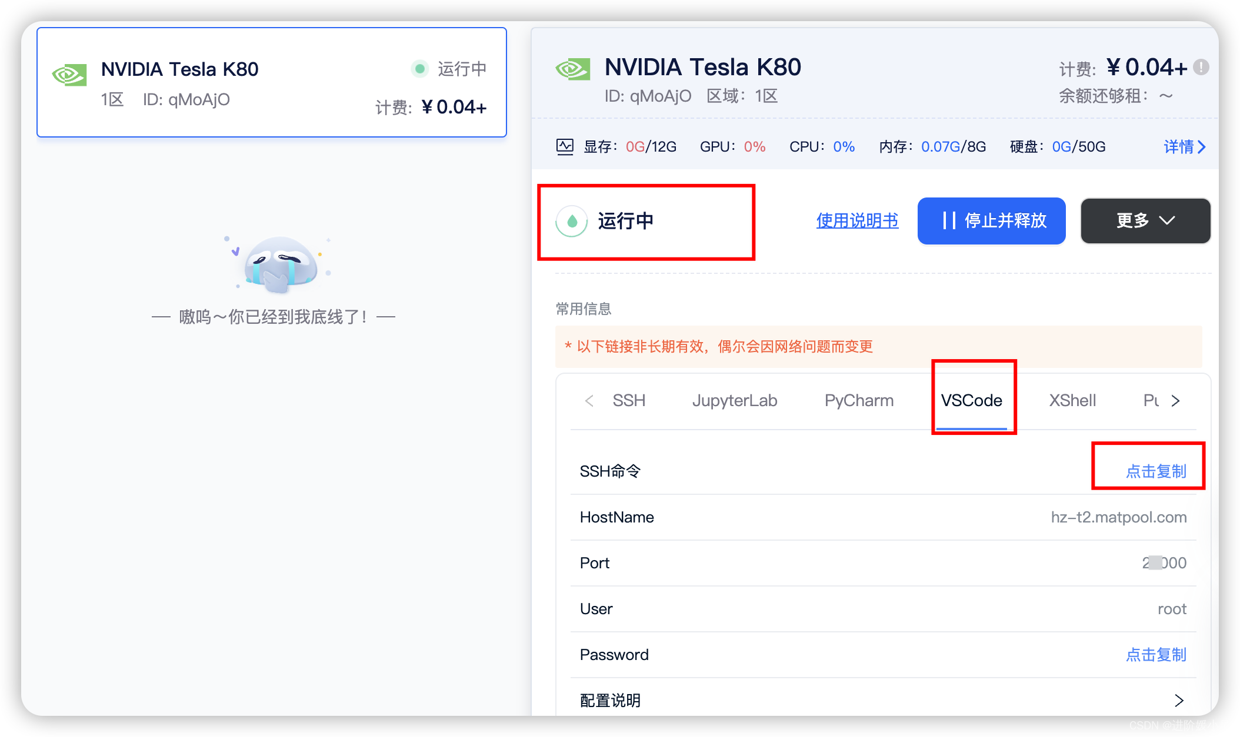
Task: Open the 使用说明书 manual link
Action: (857, 220)
